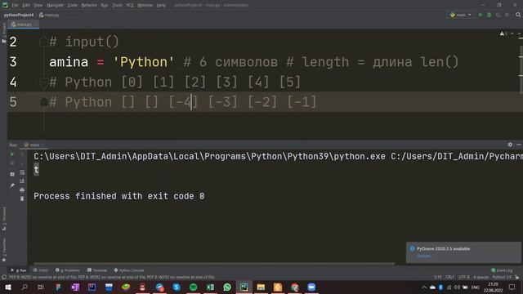Open the File menu

(15, 6)
